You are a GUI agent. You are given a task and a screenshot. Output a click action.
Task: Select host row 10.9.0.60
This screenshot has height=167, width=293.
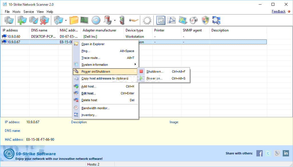[x=134, y=37]
